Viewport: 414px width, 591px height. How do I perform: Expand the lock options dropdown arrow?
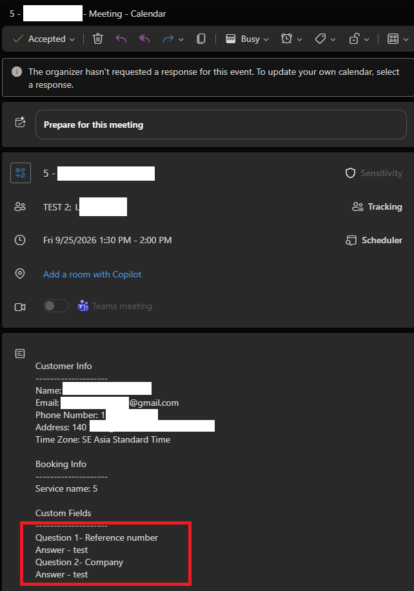click(x=366, y=39)
